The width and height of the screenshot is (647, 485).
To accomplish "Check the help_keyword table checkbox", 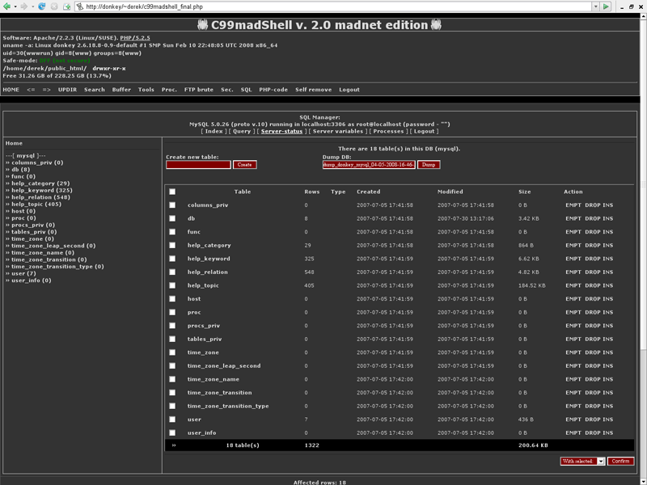I will tap(172, 259).
